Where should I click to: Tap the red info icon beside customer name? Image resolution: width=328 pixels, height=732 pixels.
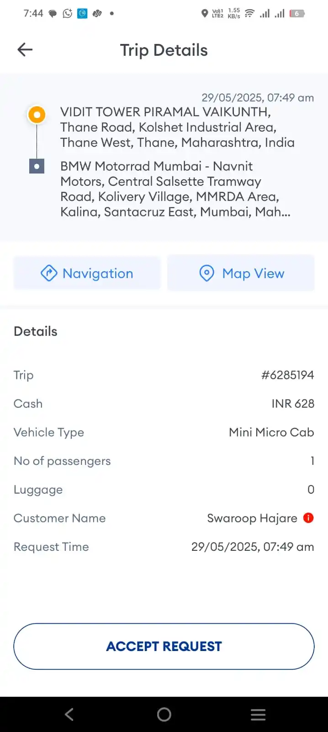click(x=308, y=518)
